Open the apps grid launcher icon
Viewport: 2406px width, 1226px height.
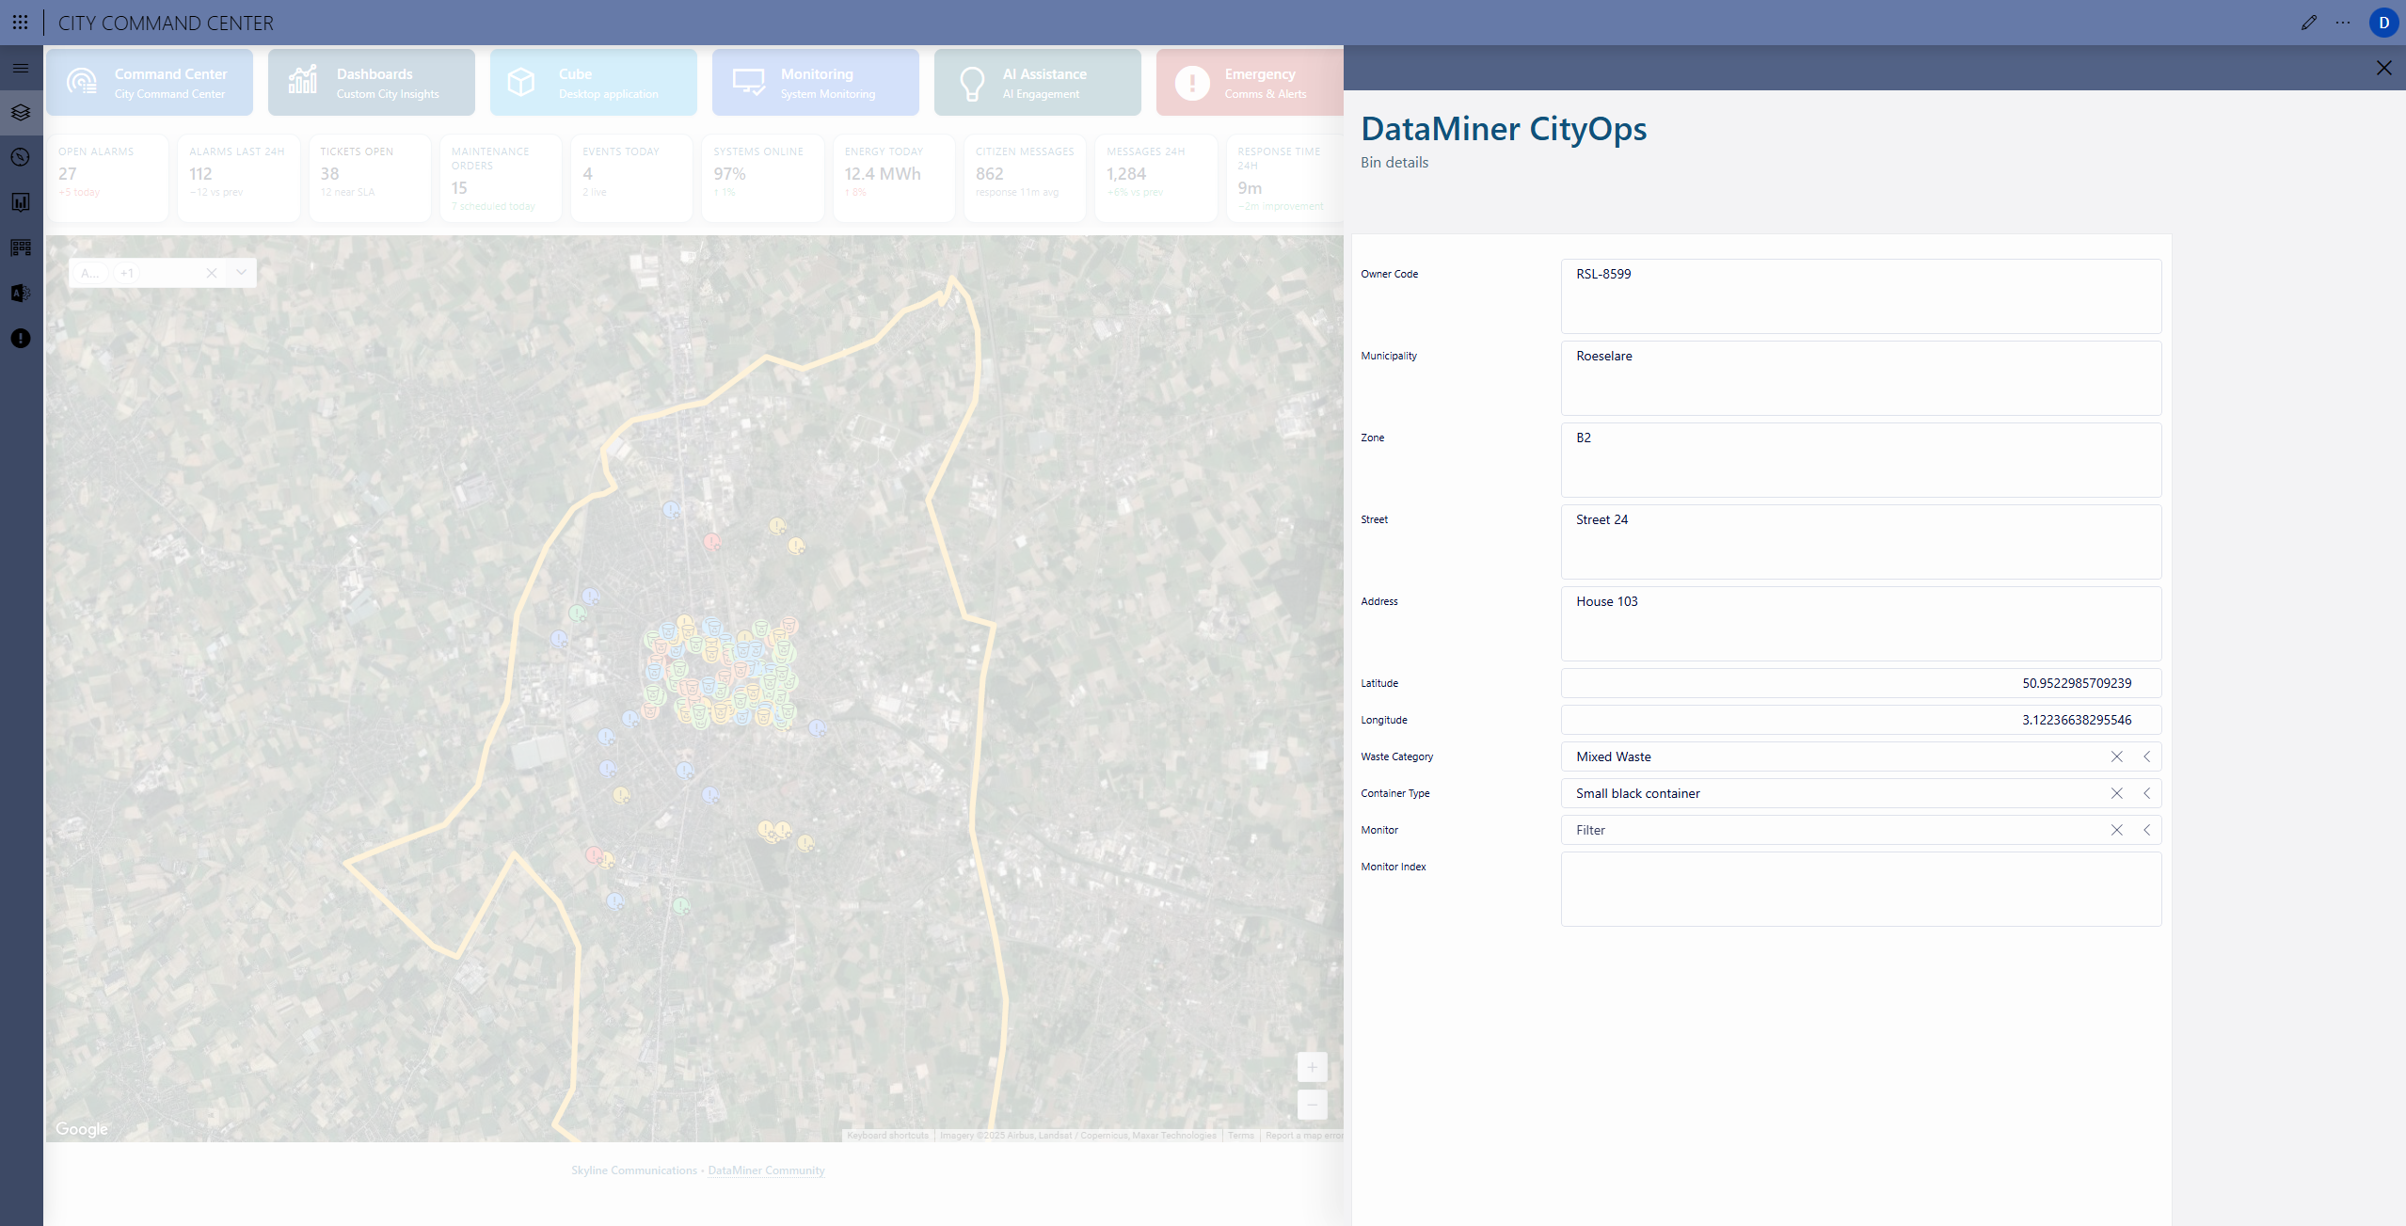(x=20, y=22)
